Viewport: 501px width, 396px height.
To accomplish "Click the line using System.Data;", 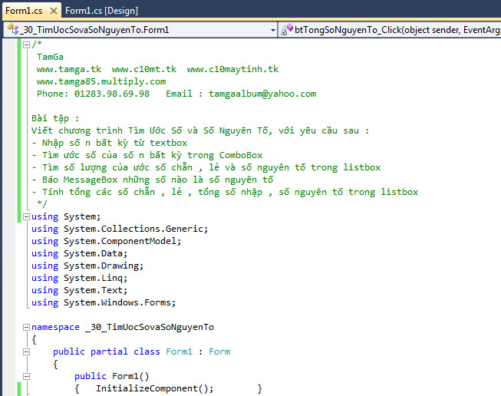I will 79,253.
